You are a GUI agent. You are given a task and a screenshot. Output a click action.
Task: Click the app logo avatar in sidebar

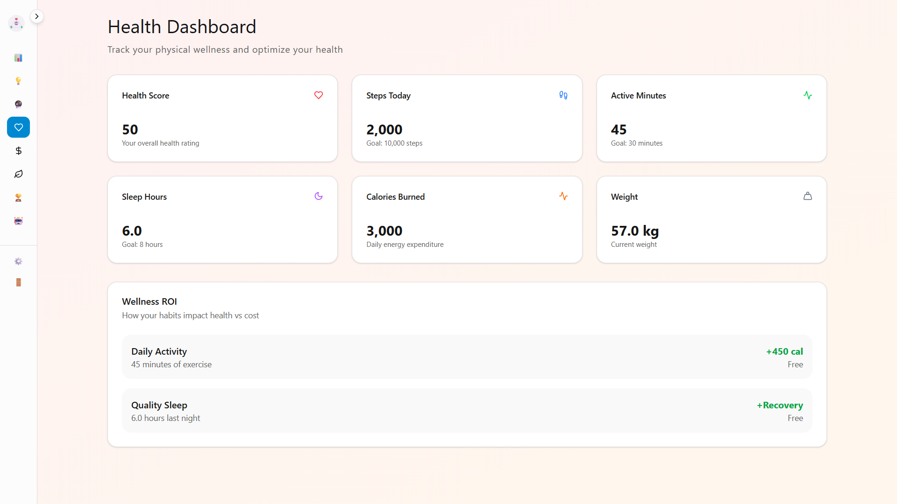tap(16, 23)
